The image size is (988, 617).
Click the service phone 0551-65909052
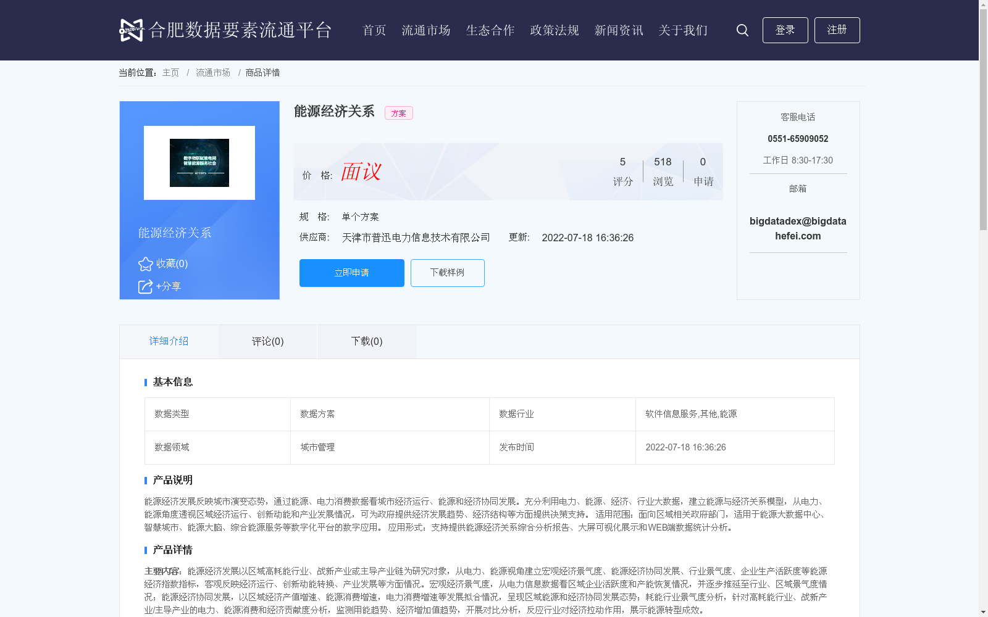[798, 139]
